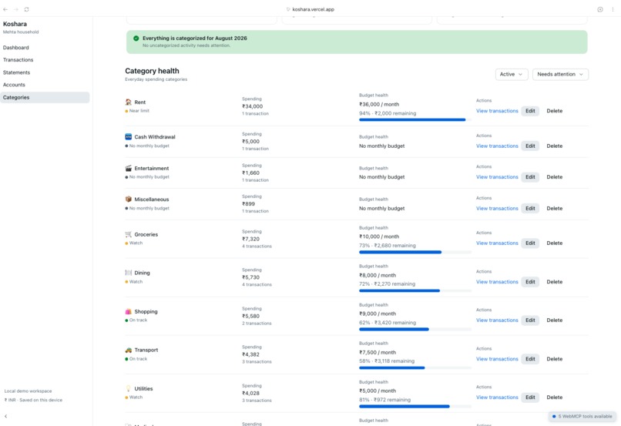View transactions for Rent

tap(497, 111)
